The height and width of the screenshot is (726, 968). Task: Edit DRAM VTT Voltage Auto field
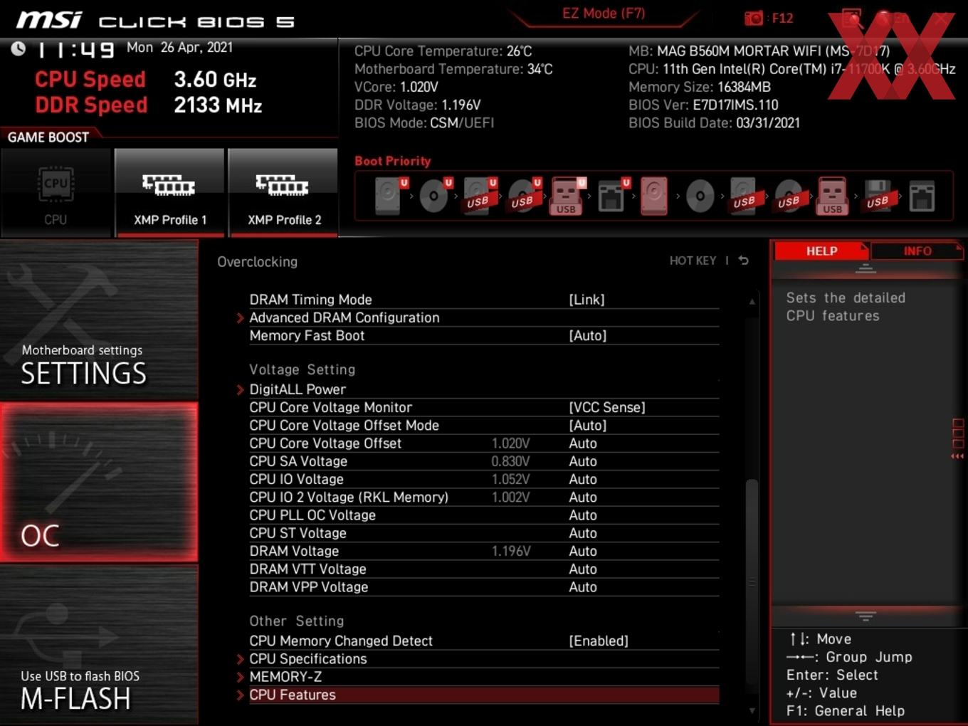(x=583, y=569)
